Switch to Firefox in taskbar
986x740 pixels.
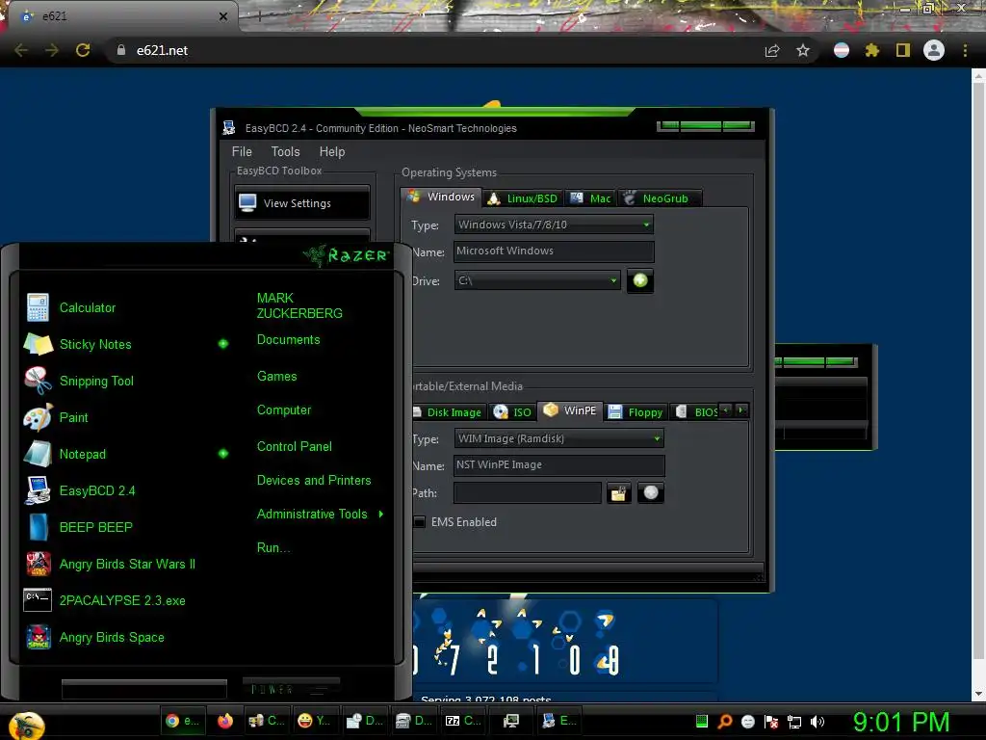(x=224, y=721)
